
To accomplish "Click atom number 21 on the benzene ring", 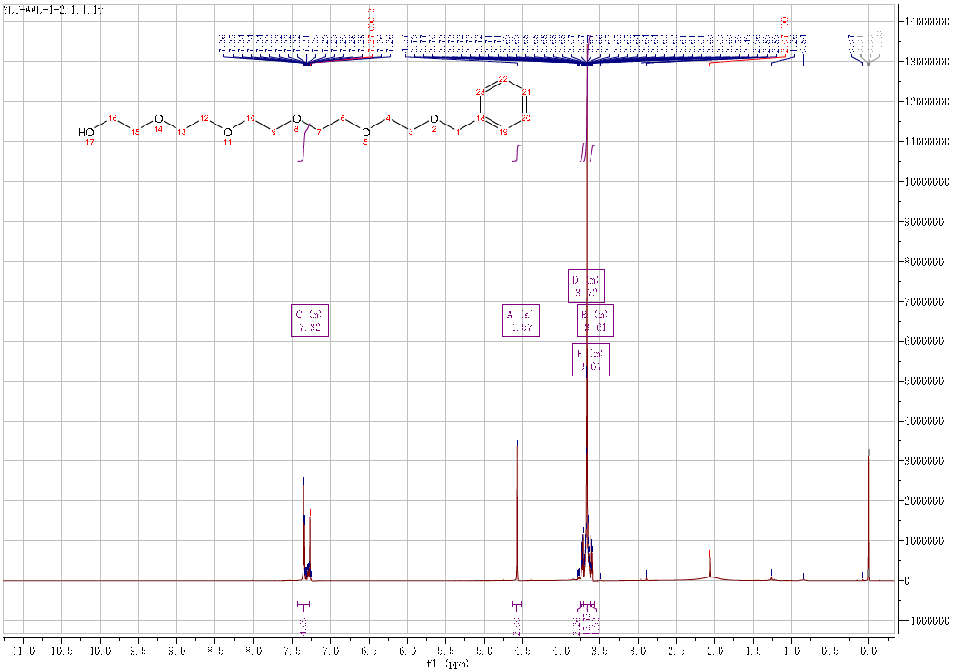I will [526, 92].
